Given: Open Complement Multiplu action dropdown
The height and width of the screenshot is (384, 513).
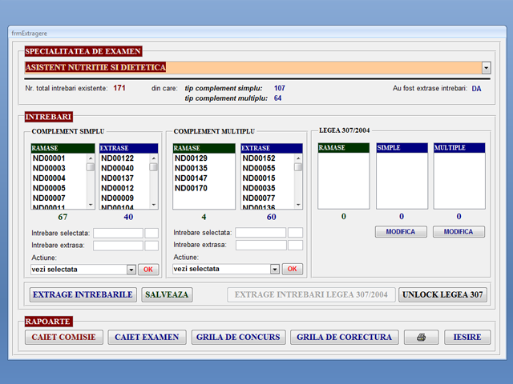Looking at the screenshot, I should [275, 270].
